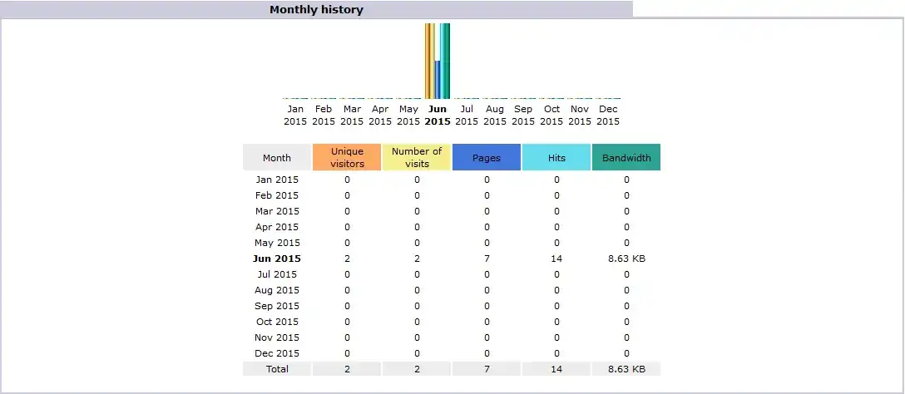Click the Aug 2015 pages zero value

coord(487,290)
